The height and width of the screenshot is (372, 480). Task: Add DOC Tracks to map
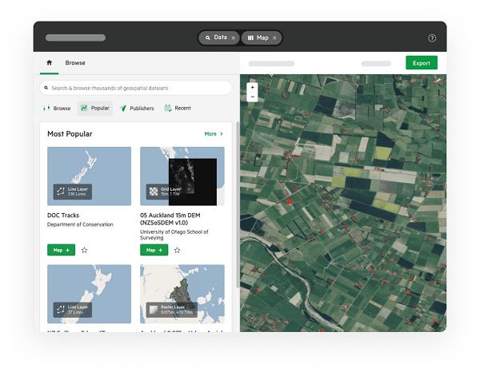62,250
